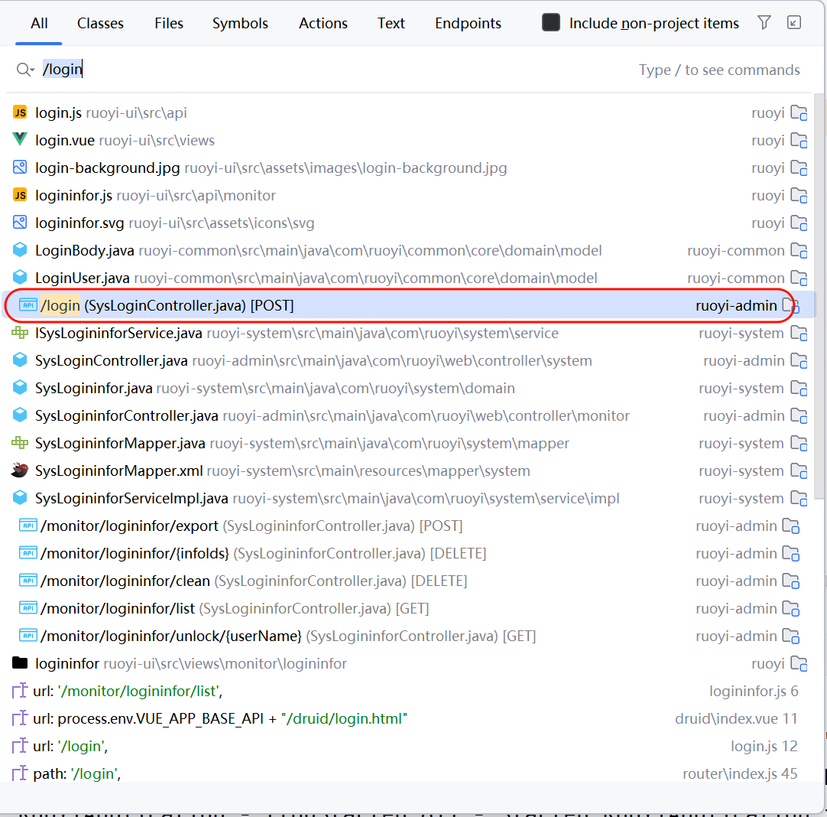Click the logininfor folder icon
827x817 pixels.
20,663
